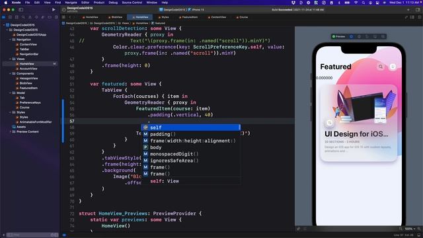
Task: Open the project navigator folder icon
Action: click(x=4, y=17)
